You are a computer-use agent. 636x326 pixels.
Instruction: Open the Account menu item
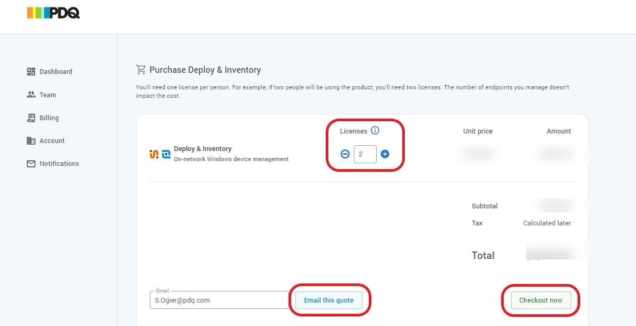click(x=52, y=141)
